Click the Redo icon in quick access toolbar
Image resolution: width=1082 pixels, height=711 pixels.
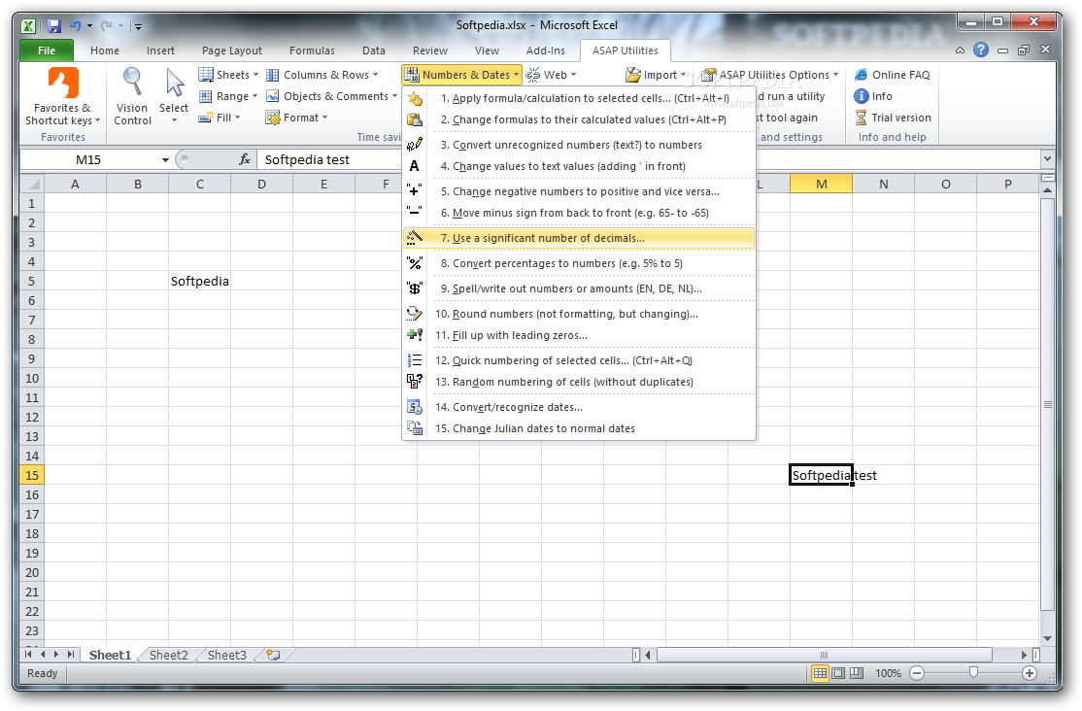[x=106, y=26]
